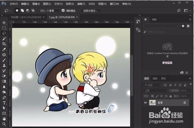
Task: Click the feather value input field
Action: click(x=53, y=11)
